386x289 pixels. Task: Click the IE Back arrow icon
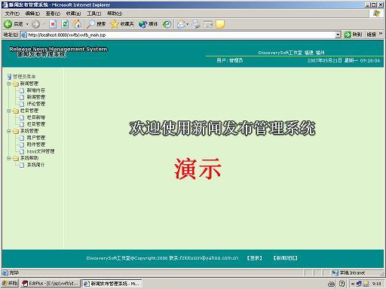pos(8,24)
